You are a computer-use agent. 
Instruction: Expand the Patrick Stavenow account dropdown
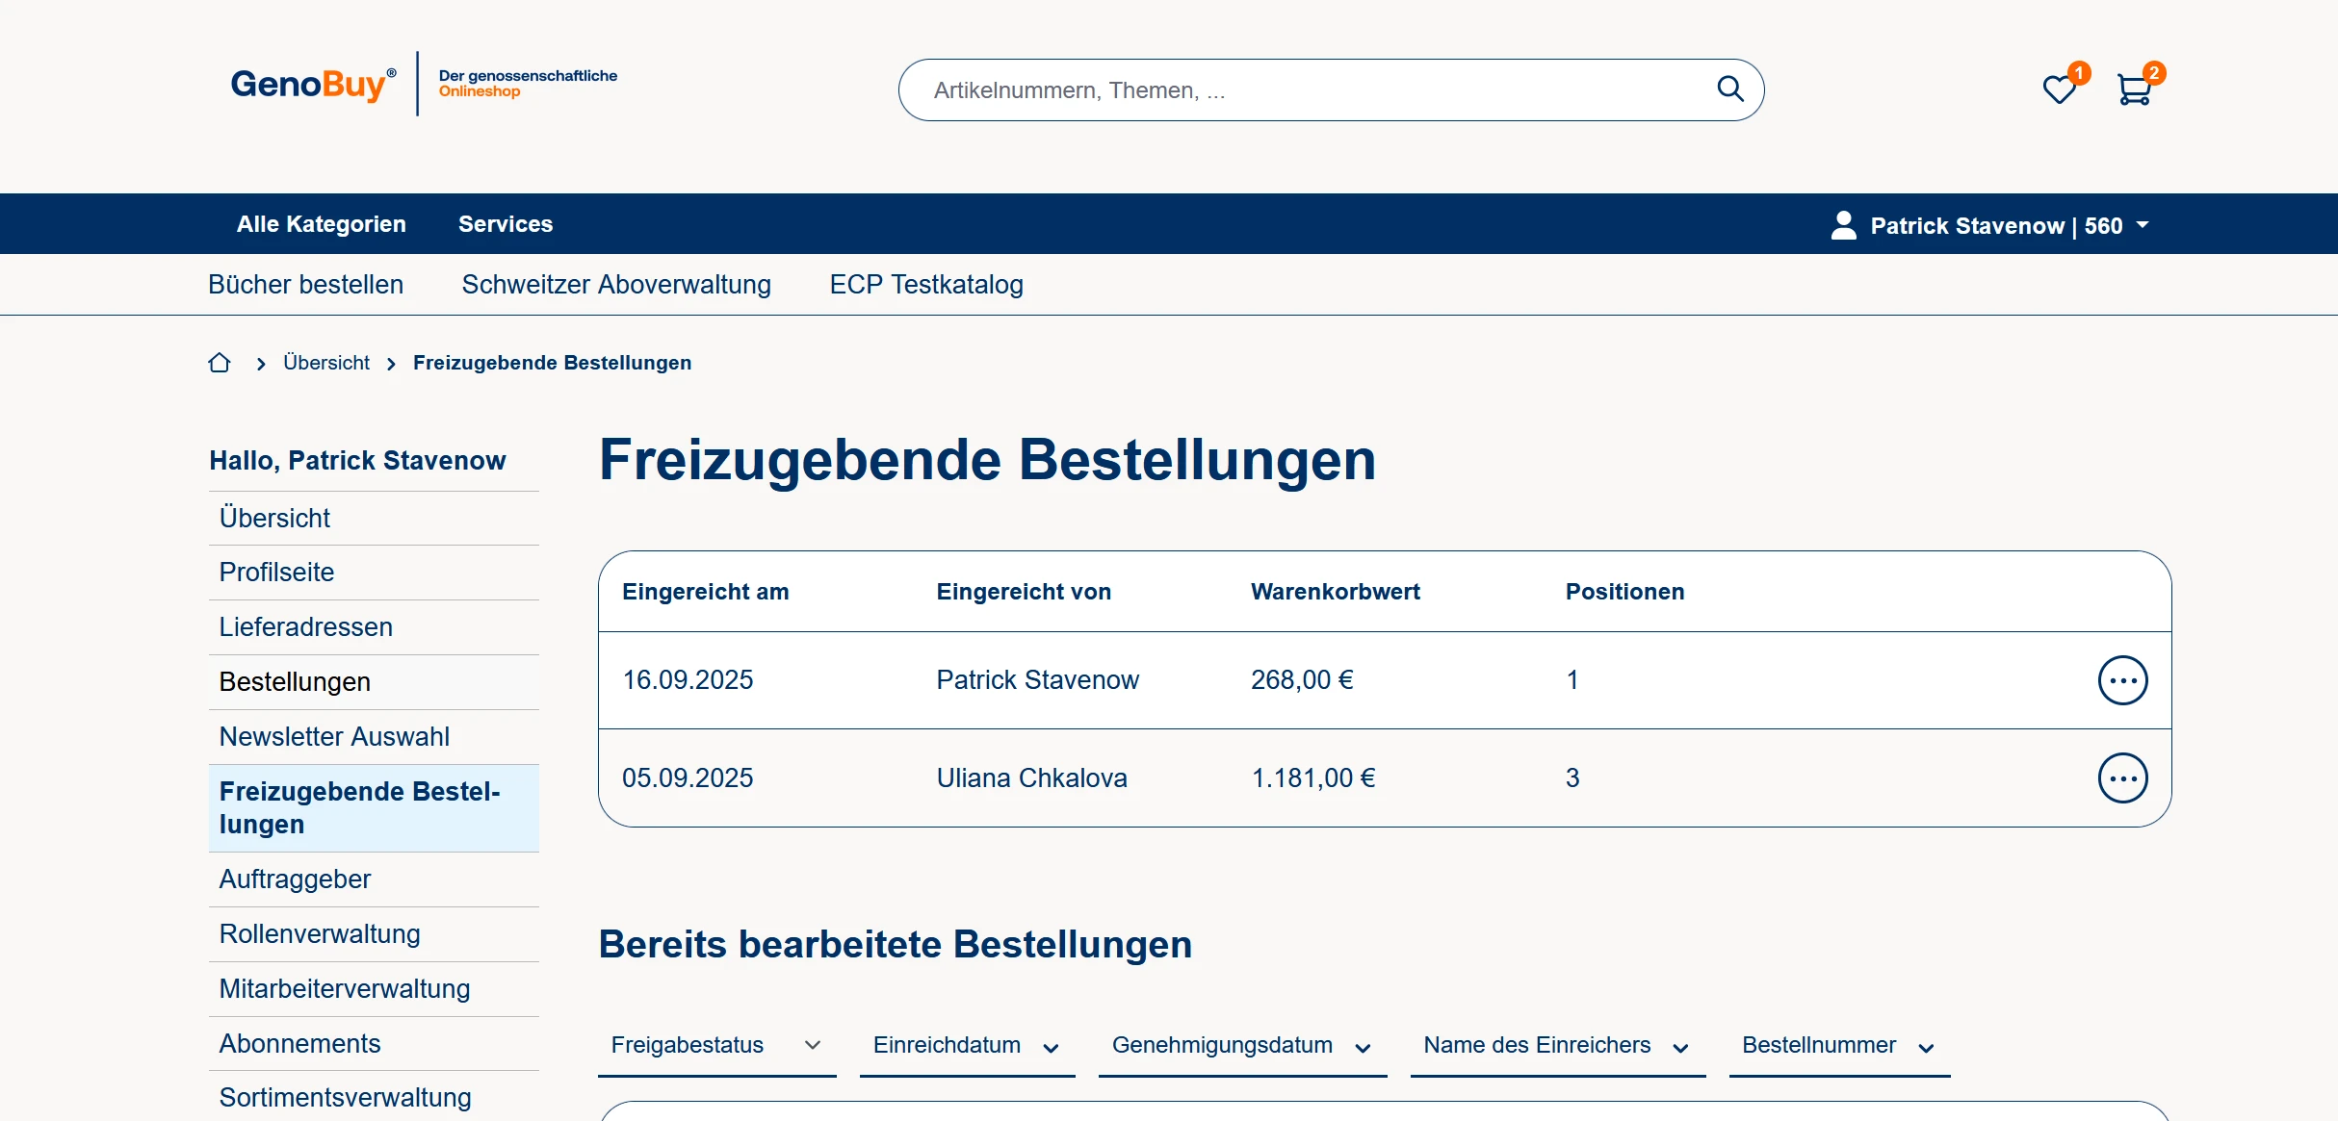point(2143,225)
